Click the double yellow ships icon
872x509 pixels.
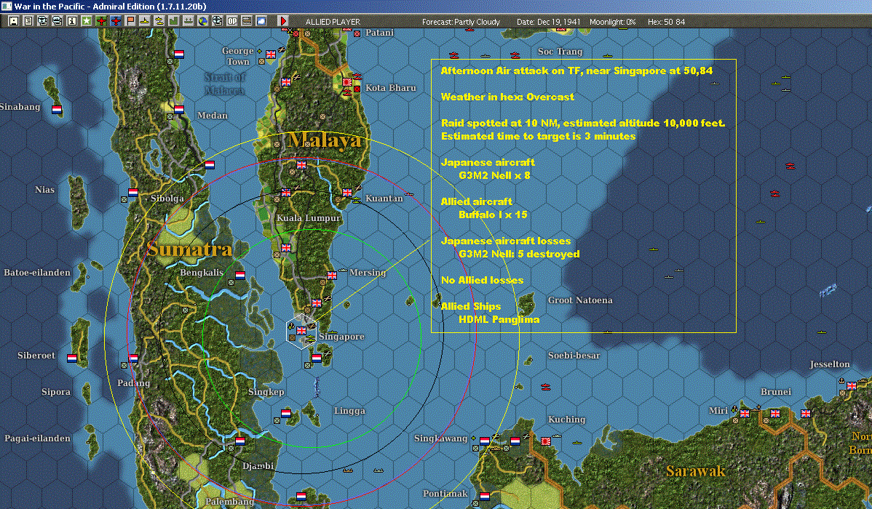pos(159,21)
